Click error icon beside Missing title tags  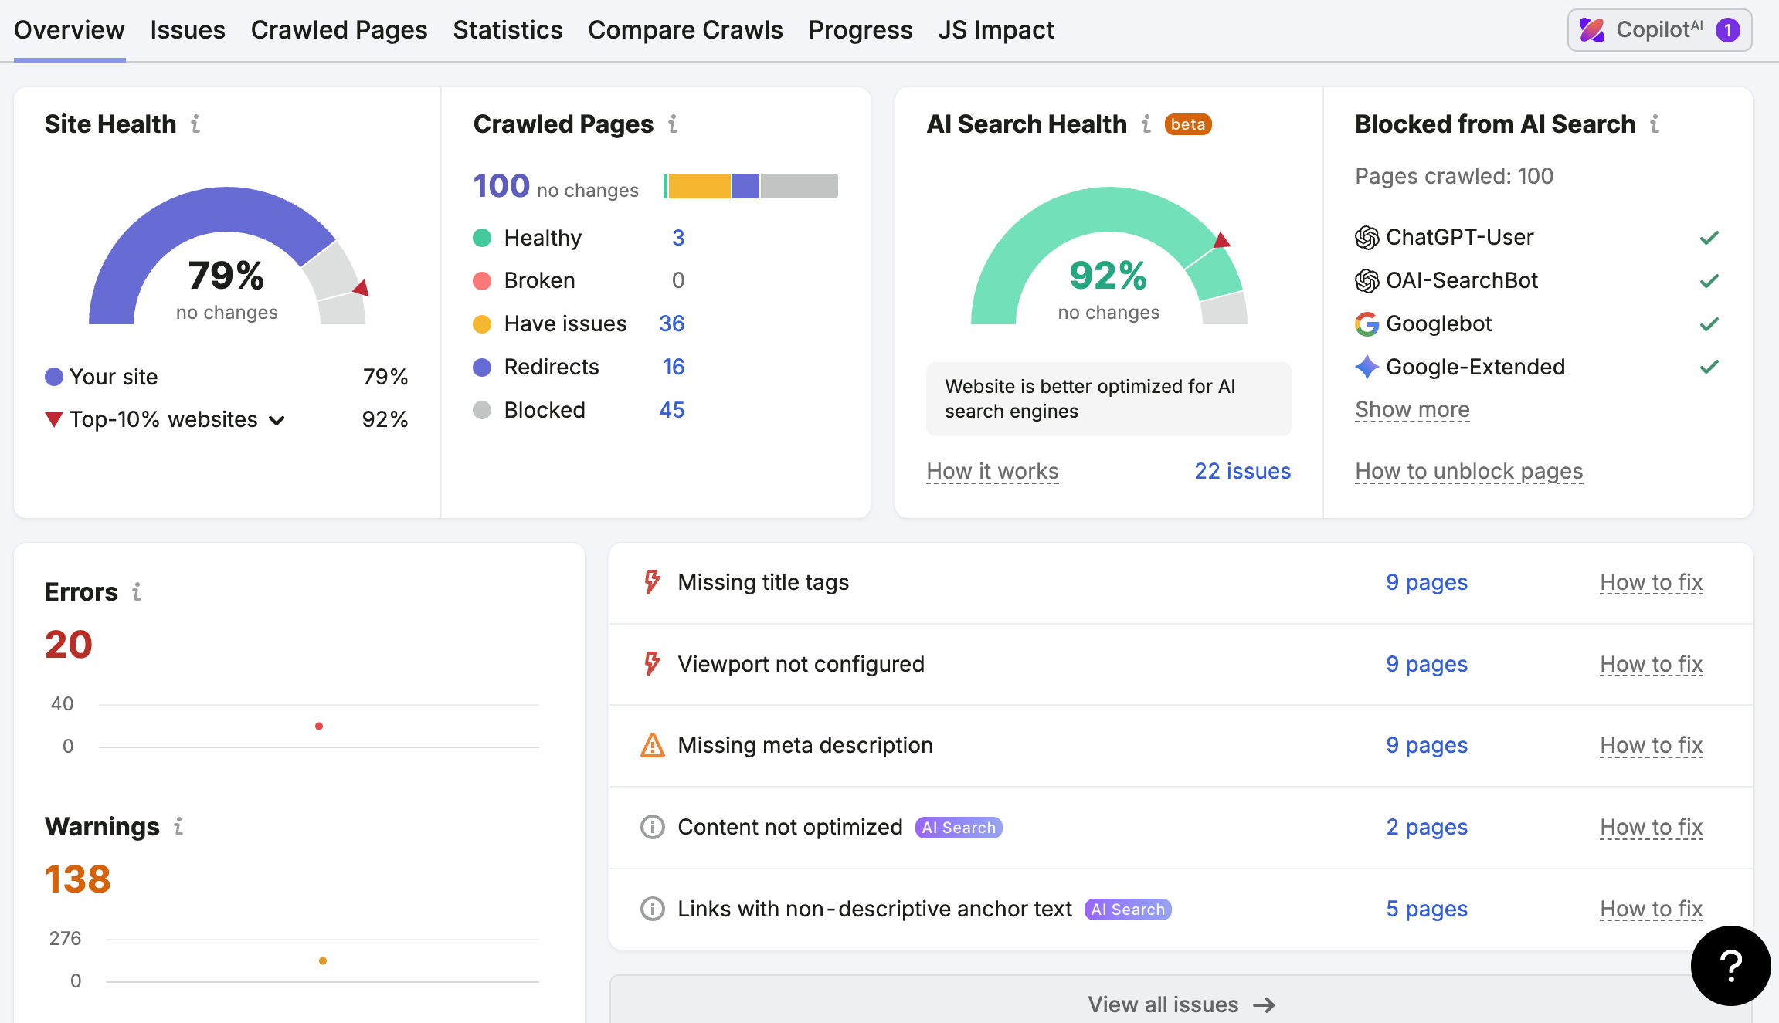click(x=653, y=582)
